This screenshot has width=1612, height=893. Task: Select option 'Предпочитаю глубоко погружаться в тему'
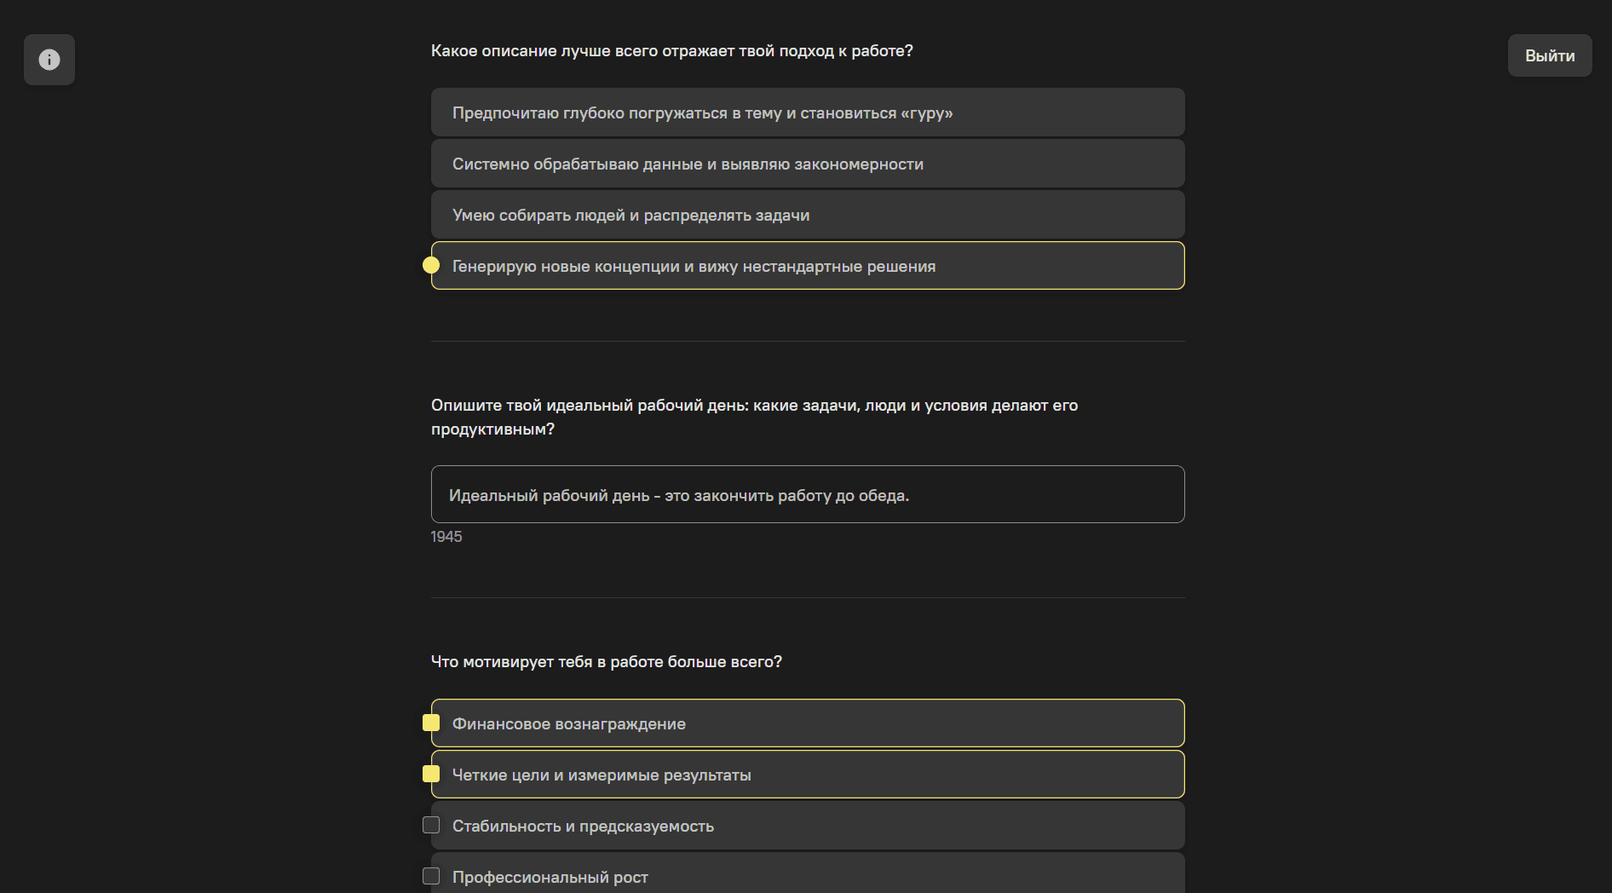[x=702, y=113]
